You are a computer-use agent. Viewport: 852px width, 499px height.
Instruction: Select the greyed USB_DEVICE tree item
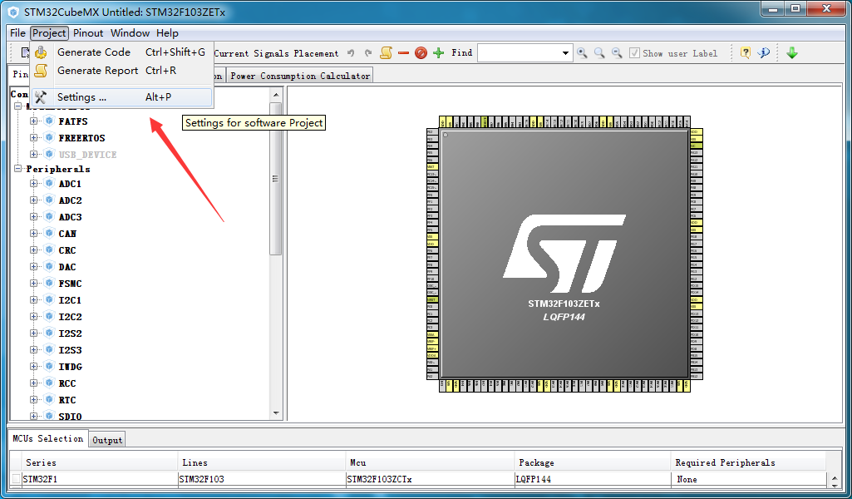tap(87, 155)
